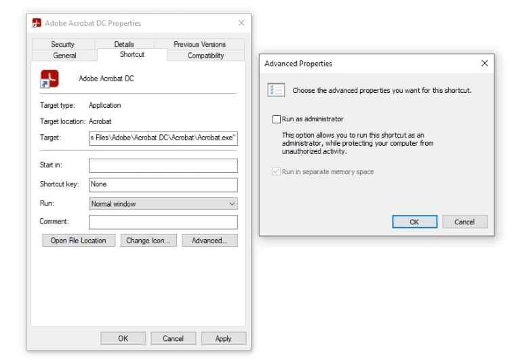518x364 pixels.
Task: Go to the General tab
Action: click(65, 56)
